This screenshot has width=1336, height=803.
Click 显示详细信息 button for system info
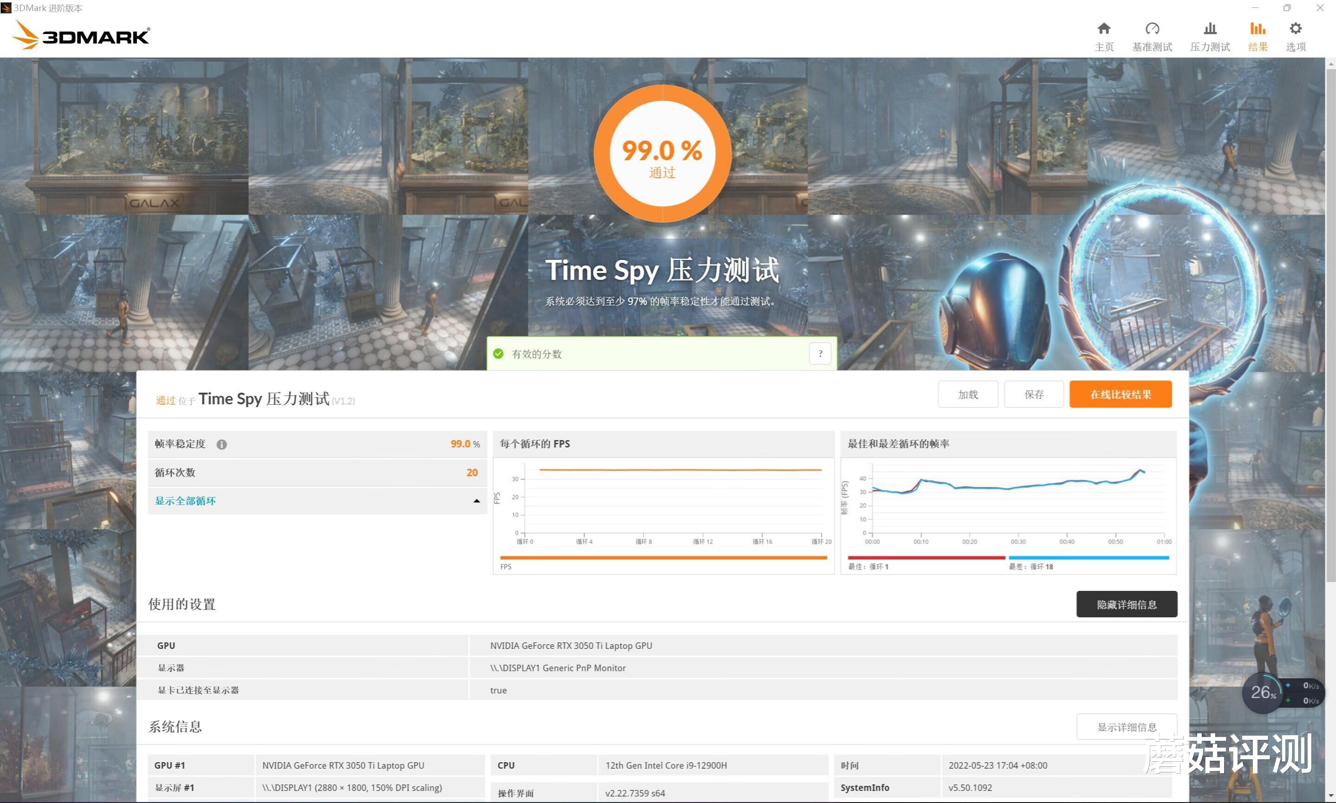pos(1127,727)
